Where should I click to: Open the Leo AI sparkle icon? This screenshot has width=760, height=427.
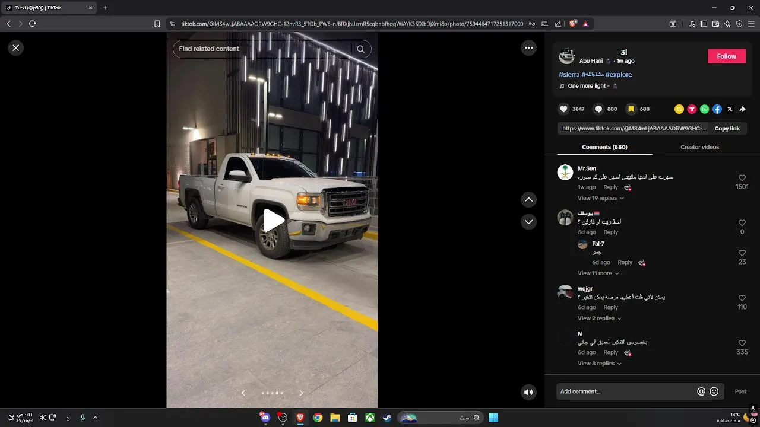[x=727, y=24]
